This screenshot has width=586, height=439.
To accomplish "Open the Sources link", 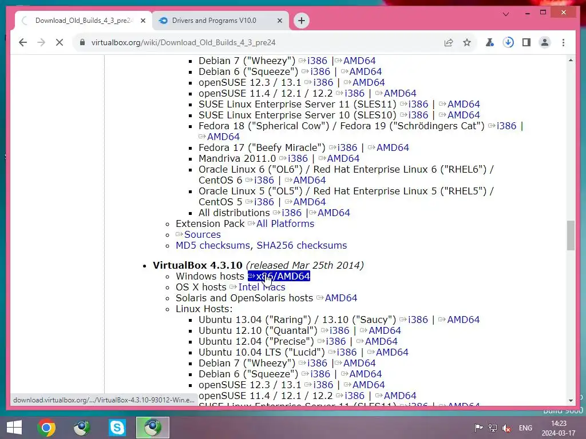I will pyautogui.click(x=199, y=234).
